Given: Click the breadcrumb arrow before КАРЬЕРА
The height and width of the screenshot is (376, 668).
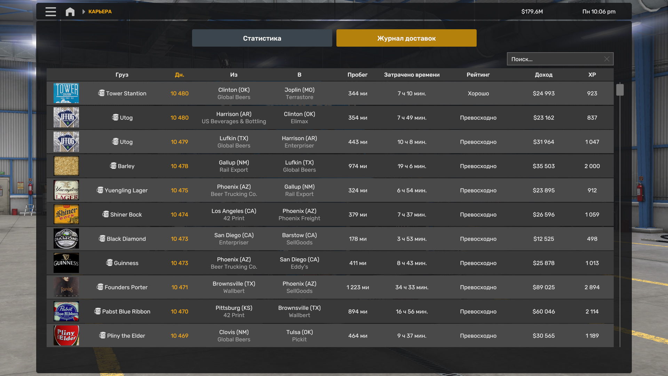Looking at the screenshot, I should [x=83, y=12].
